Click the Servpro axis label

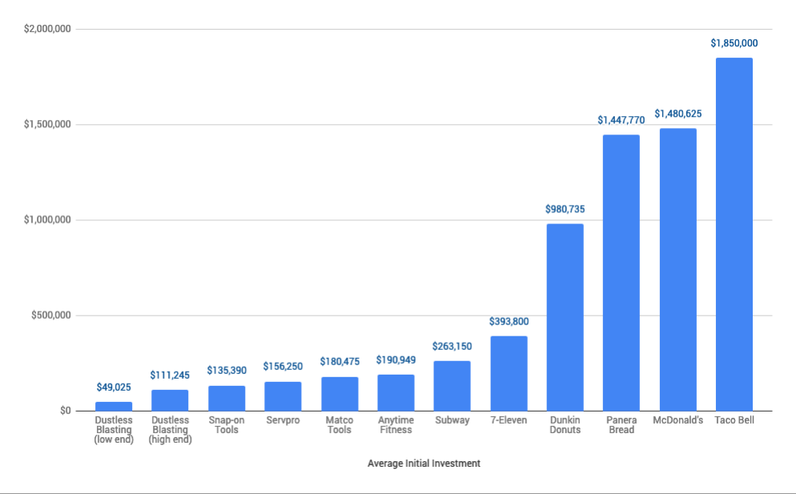283,420
